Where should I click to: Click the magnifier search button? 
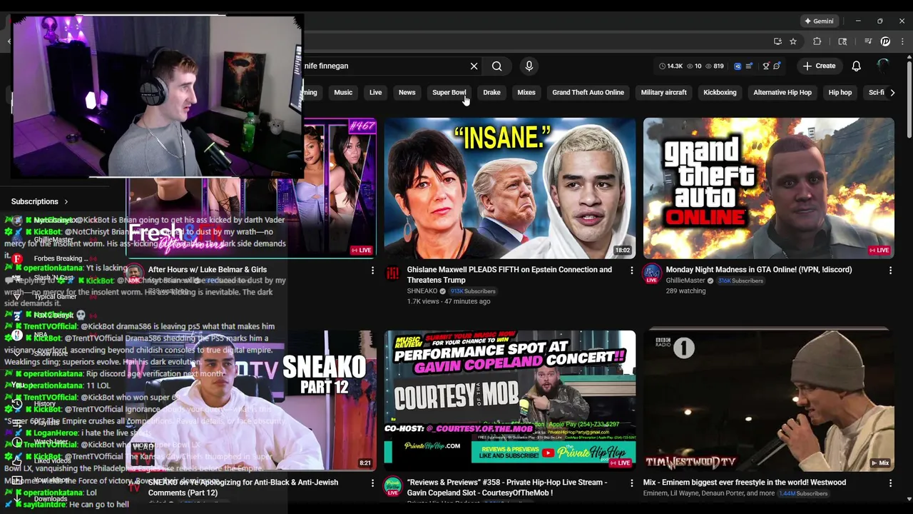(496, 66)
